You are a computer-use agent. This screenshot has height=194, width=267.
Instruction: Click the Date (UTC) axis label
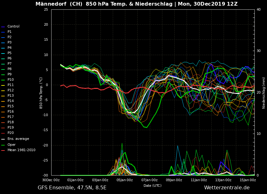coord(152,186)
